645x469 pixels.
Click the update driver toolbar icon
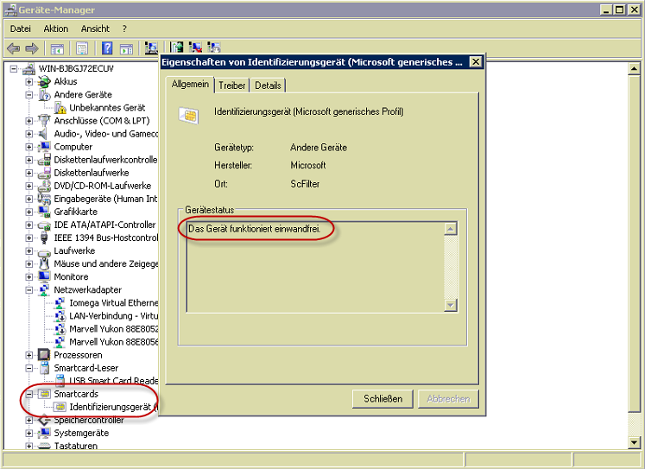(176, 48)
